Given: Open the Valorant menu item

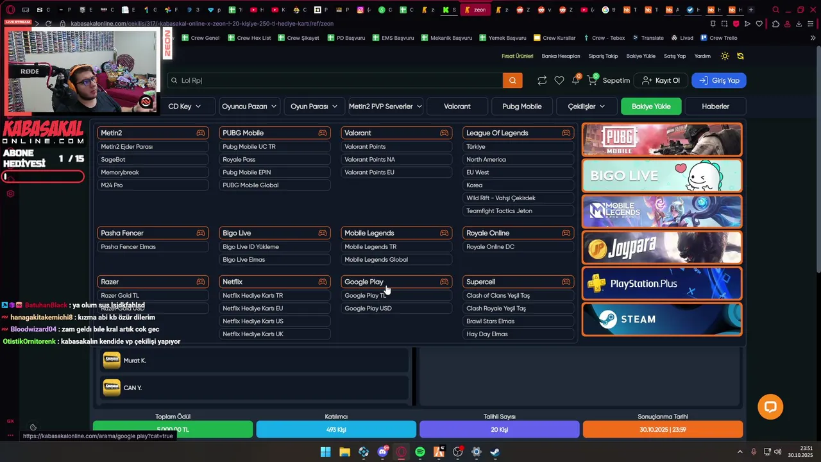Looking at the screenshot, I should pyautogui.click(x=457, y=107).
